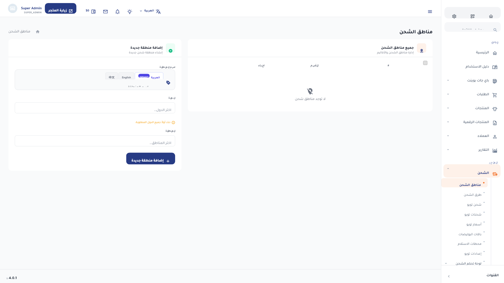Click the المنتجات shirt icon
This screenshot has width=504, height=283.
[x=495, y=109]
